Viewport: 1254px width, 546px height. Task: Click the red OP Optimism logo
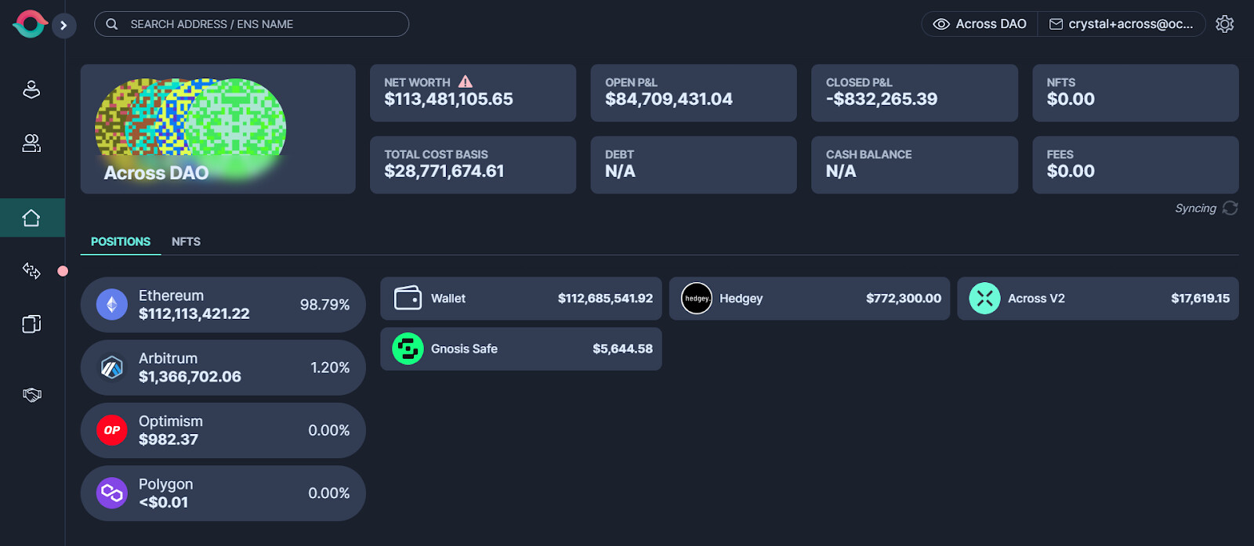(x=112, y=430)
